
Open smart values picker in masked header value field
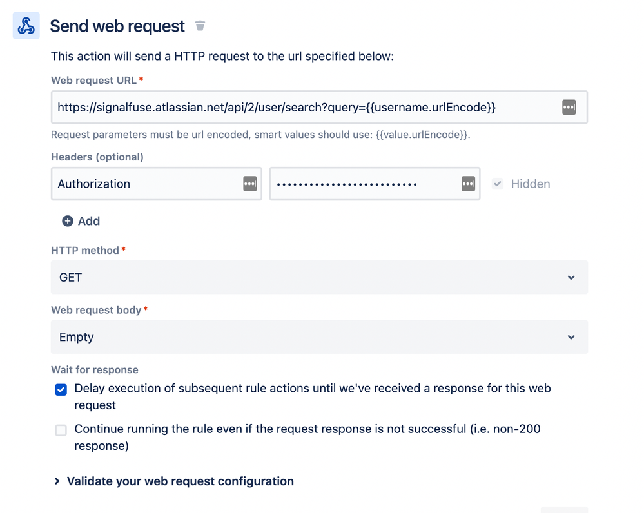pos(469,184)
